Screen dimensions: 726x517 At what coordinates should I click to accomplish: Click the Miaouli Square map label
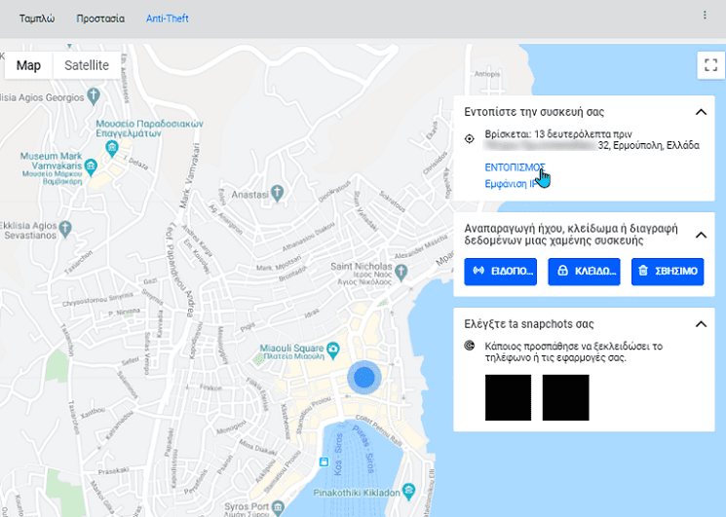click(291, 351)
